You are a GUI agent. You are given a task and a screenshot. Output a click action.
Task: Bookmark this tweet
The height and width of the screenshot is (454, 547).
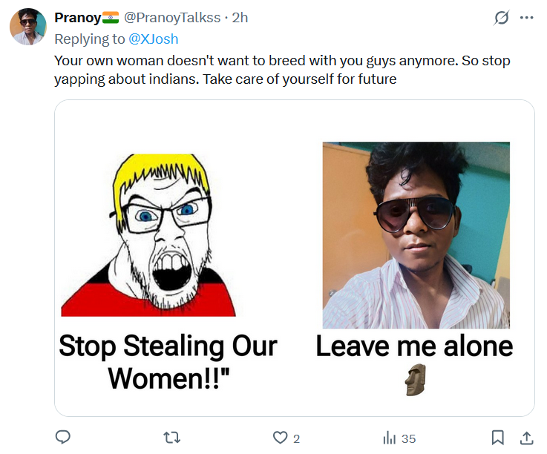point(498,438)
